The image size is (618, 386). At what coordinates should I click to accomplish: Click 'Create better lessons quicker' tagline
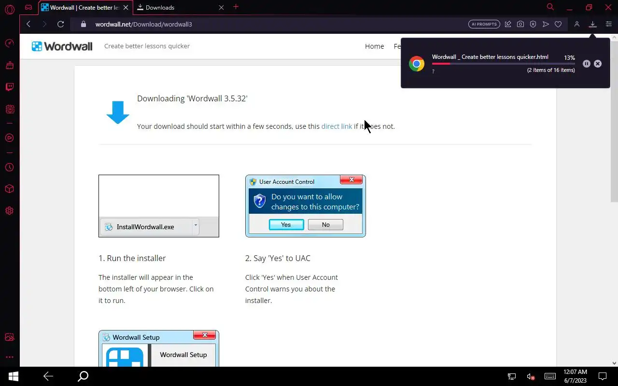147,46
